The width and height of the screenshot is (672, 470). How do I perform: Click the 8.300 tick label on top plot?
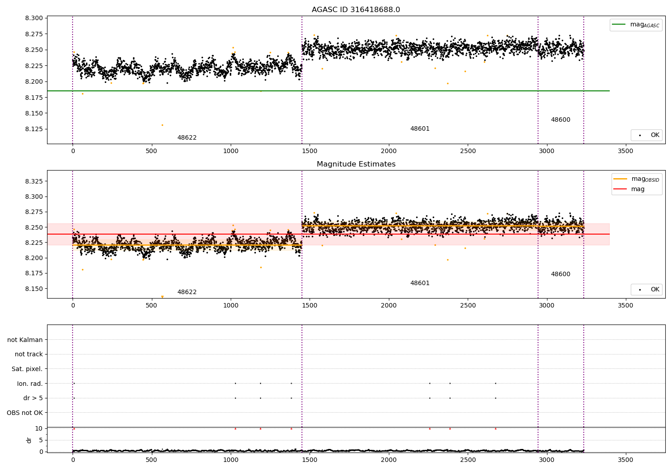(34, 18)
